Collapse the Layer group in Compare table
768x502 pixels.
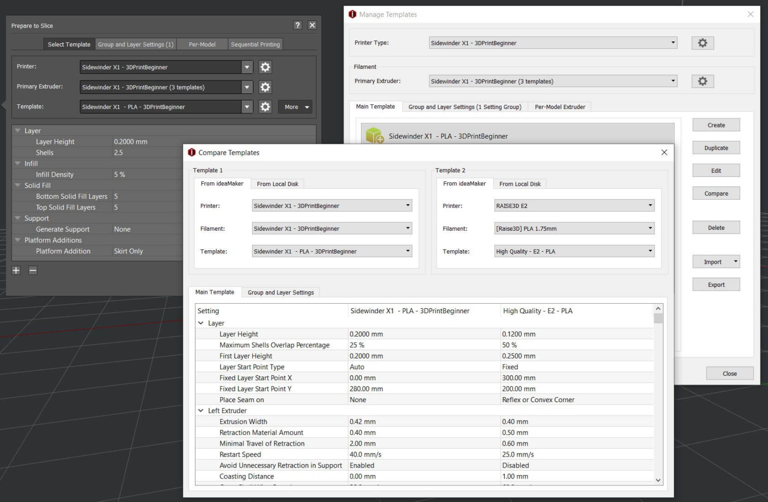201,323
